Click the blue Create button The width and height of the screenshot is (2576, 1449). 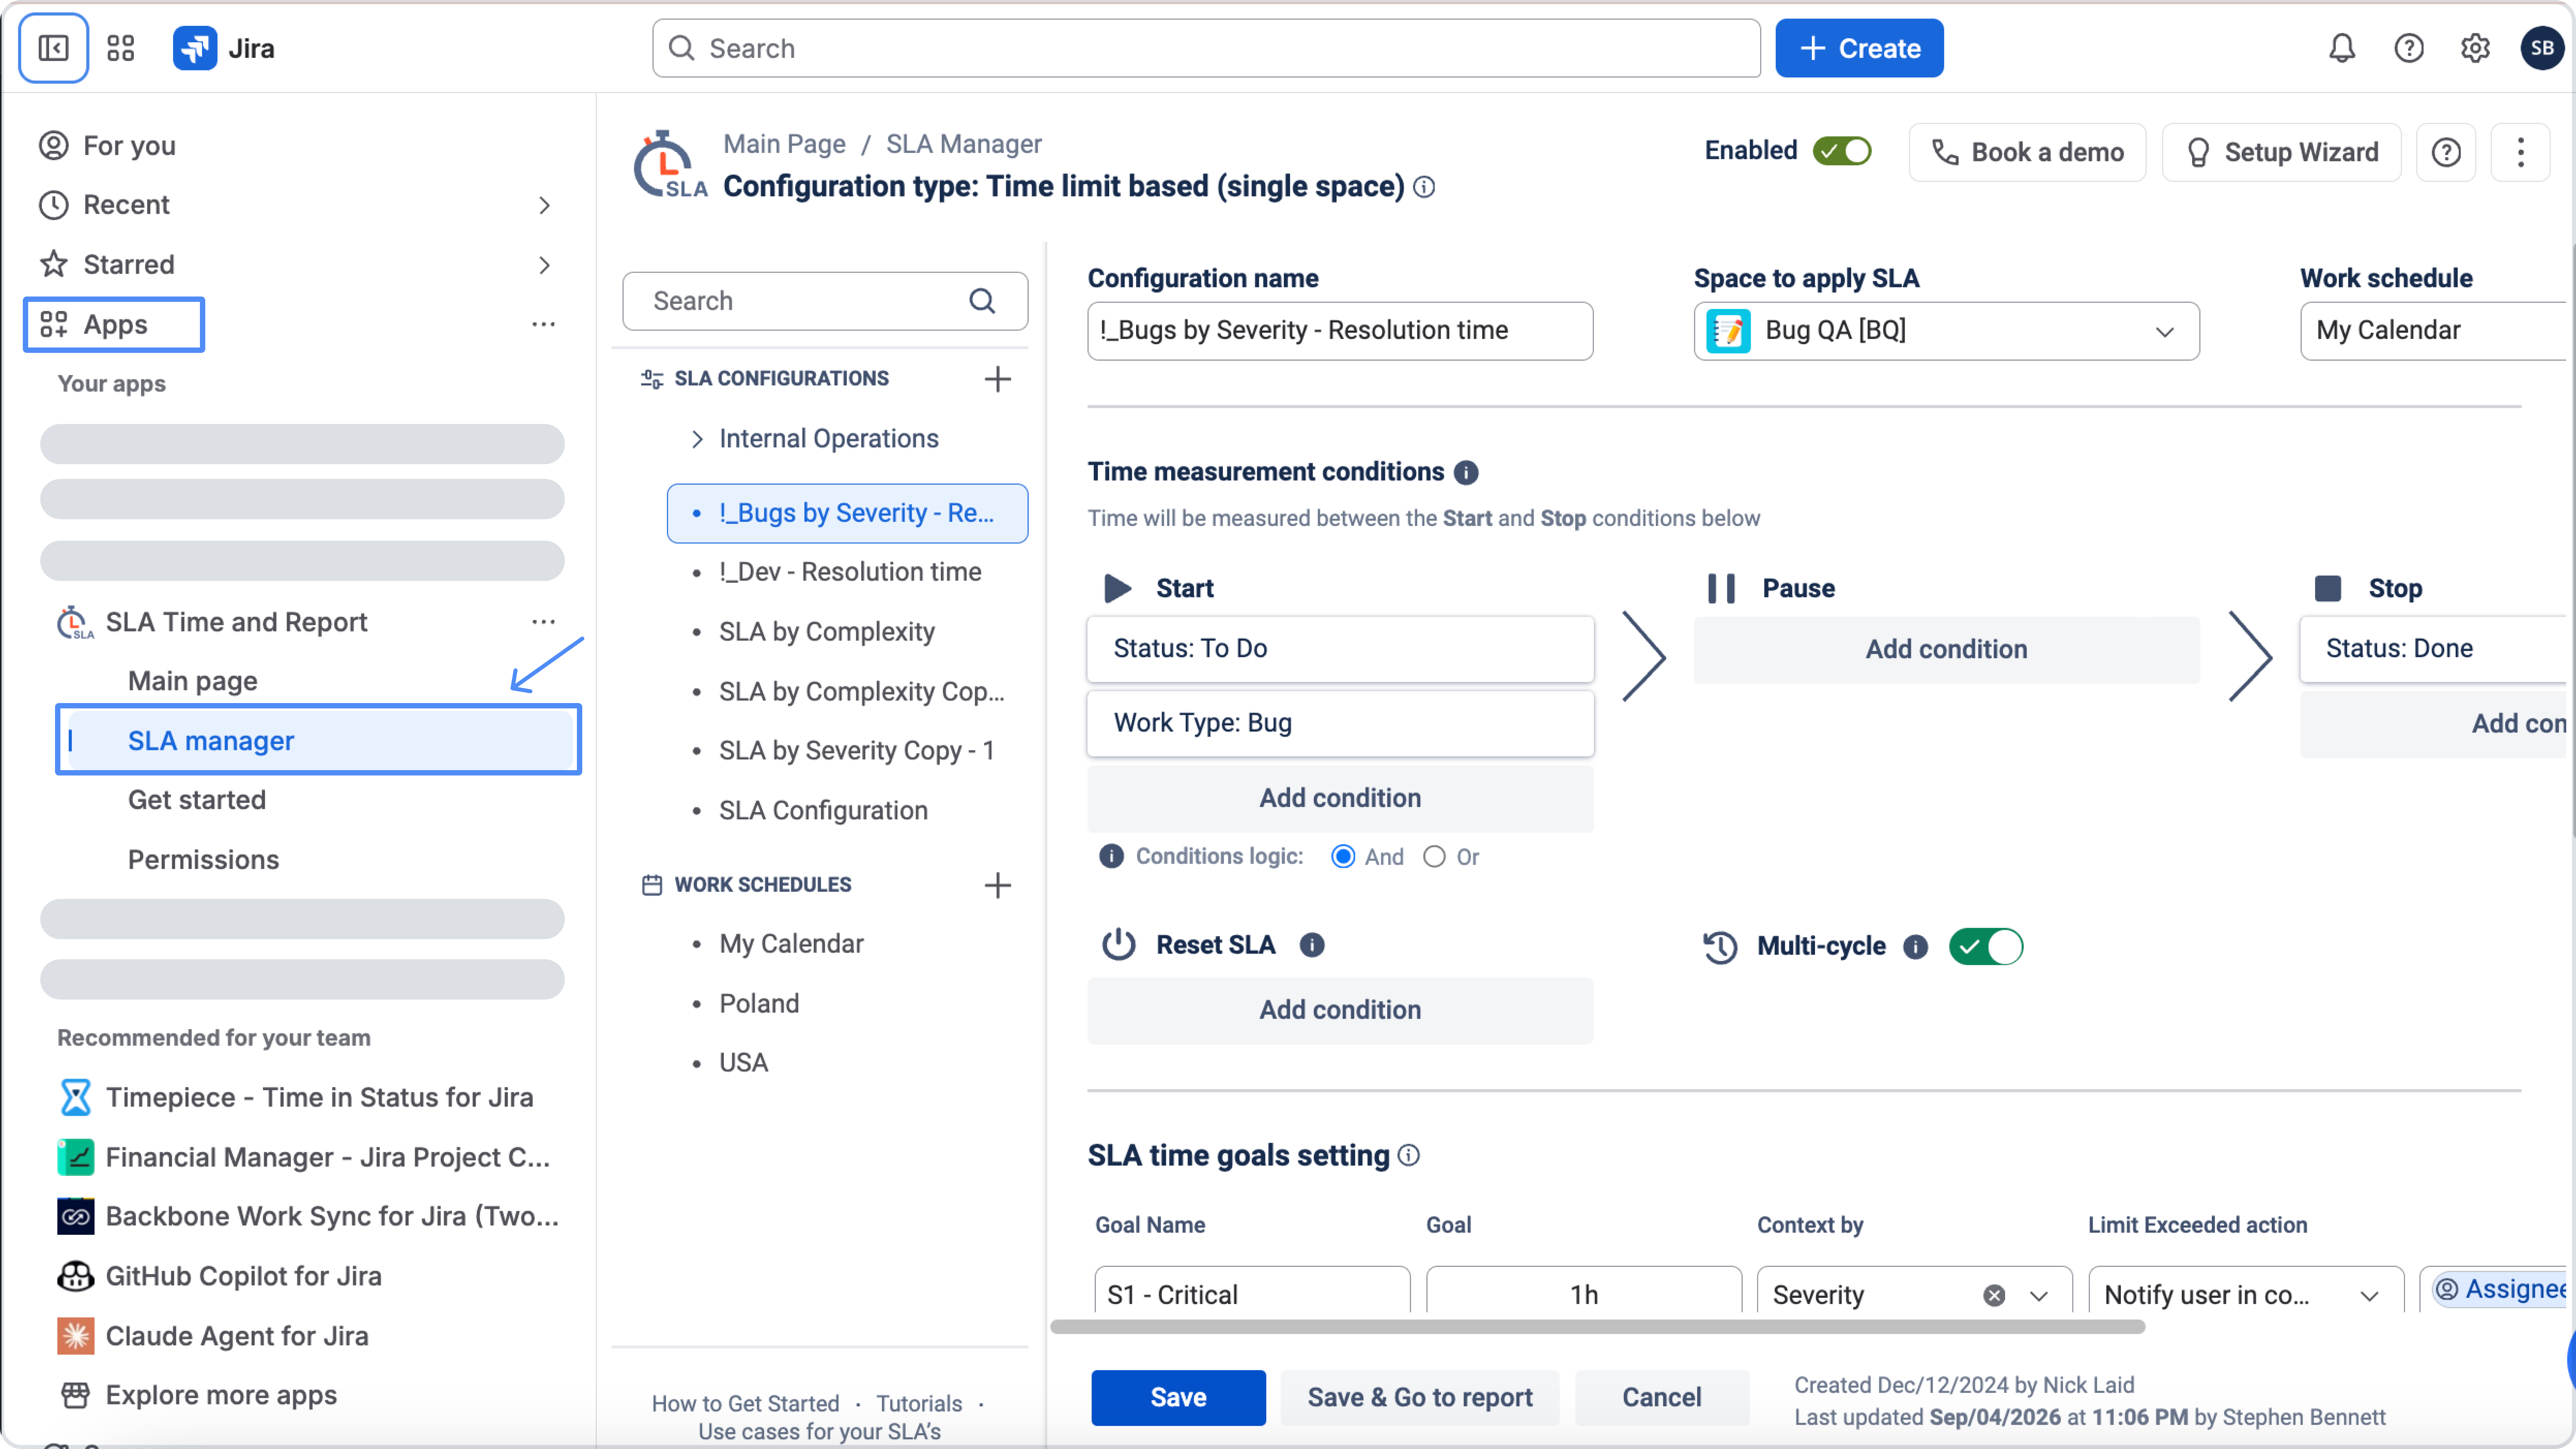[1859, 48]
